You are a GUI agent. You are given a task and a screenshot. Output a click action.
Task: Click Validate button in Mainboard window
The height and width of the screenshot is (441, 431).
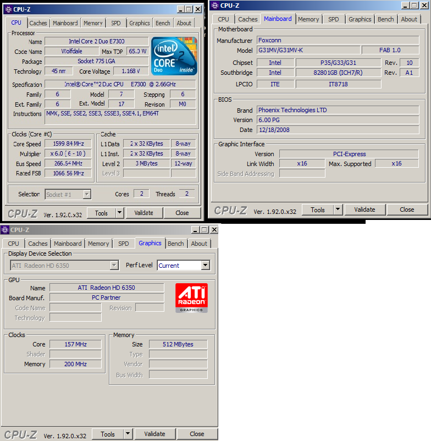tap(364, 210)
